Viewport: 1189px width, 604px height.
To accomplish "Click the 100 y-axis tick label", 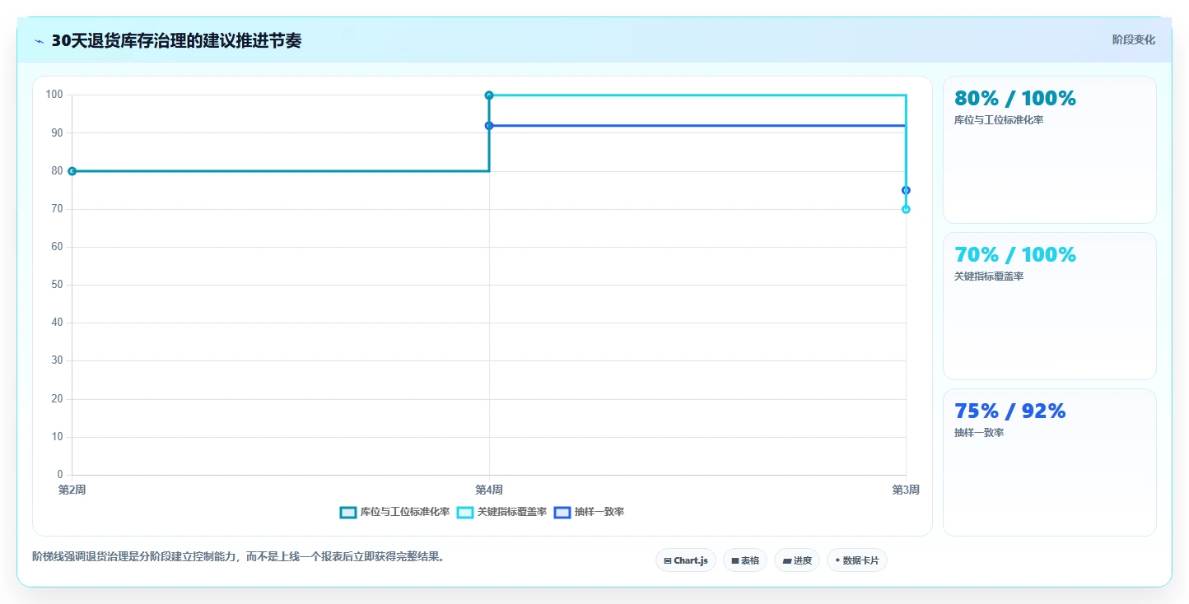I will point(54,95).
